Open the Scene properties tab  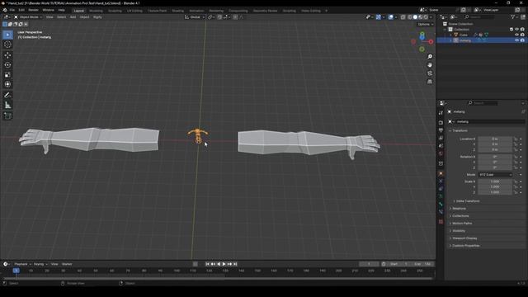(441, 146)
